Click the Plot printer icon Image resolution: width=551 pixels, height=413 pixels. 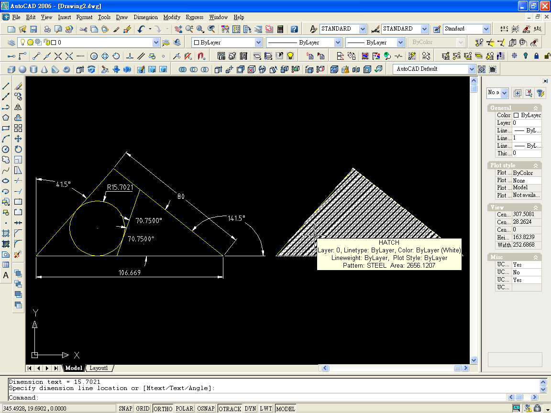coord(47,29)
